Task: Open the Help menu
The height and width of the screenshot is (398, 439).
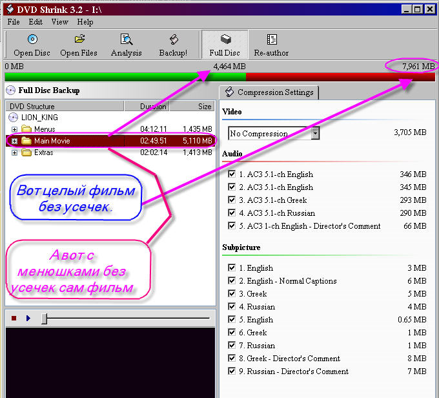Action: (85, 22)
